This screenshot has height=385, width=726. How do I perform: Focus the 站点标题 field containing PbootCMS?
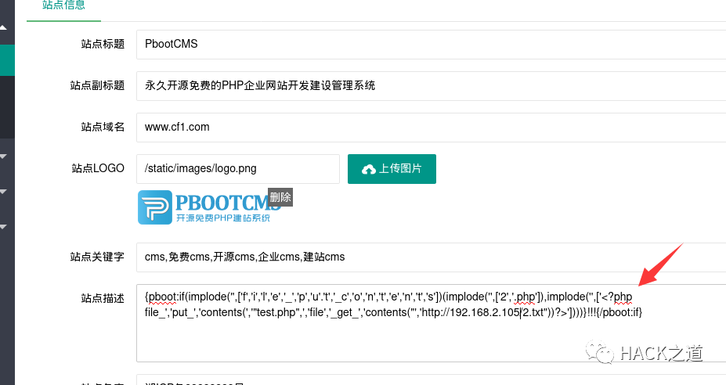point(431,45)
